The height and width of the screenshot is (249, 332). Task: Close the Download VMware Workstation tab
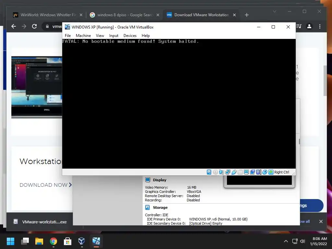(234, 15)
